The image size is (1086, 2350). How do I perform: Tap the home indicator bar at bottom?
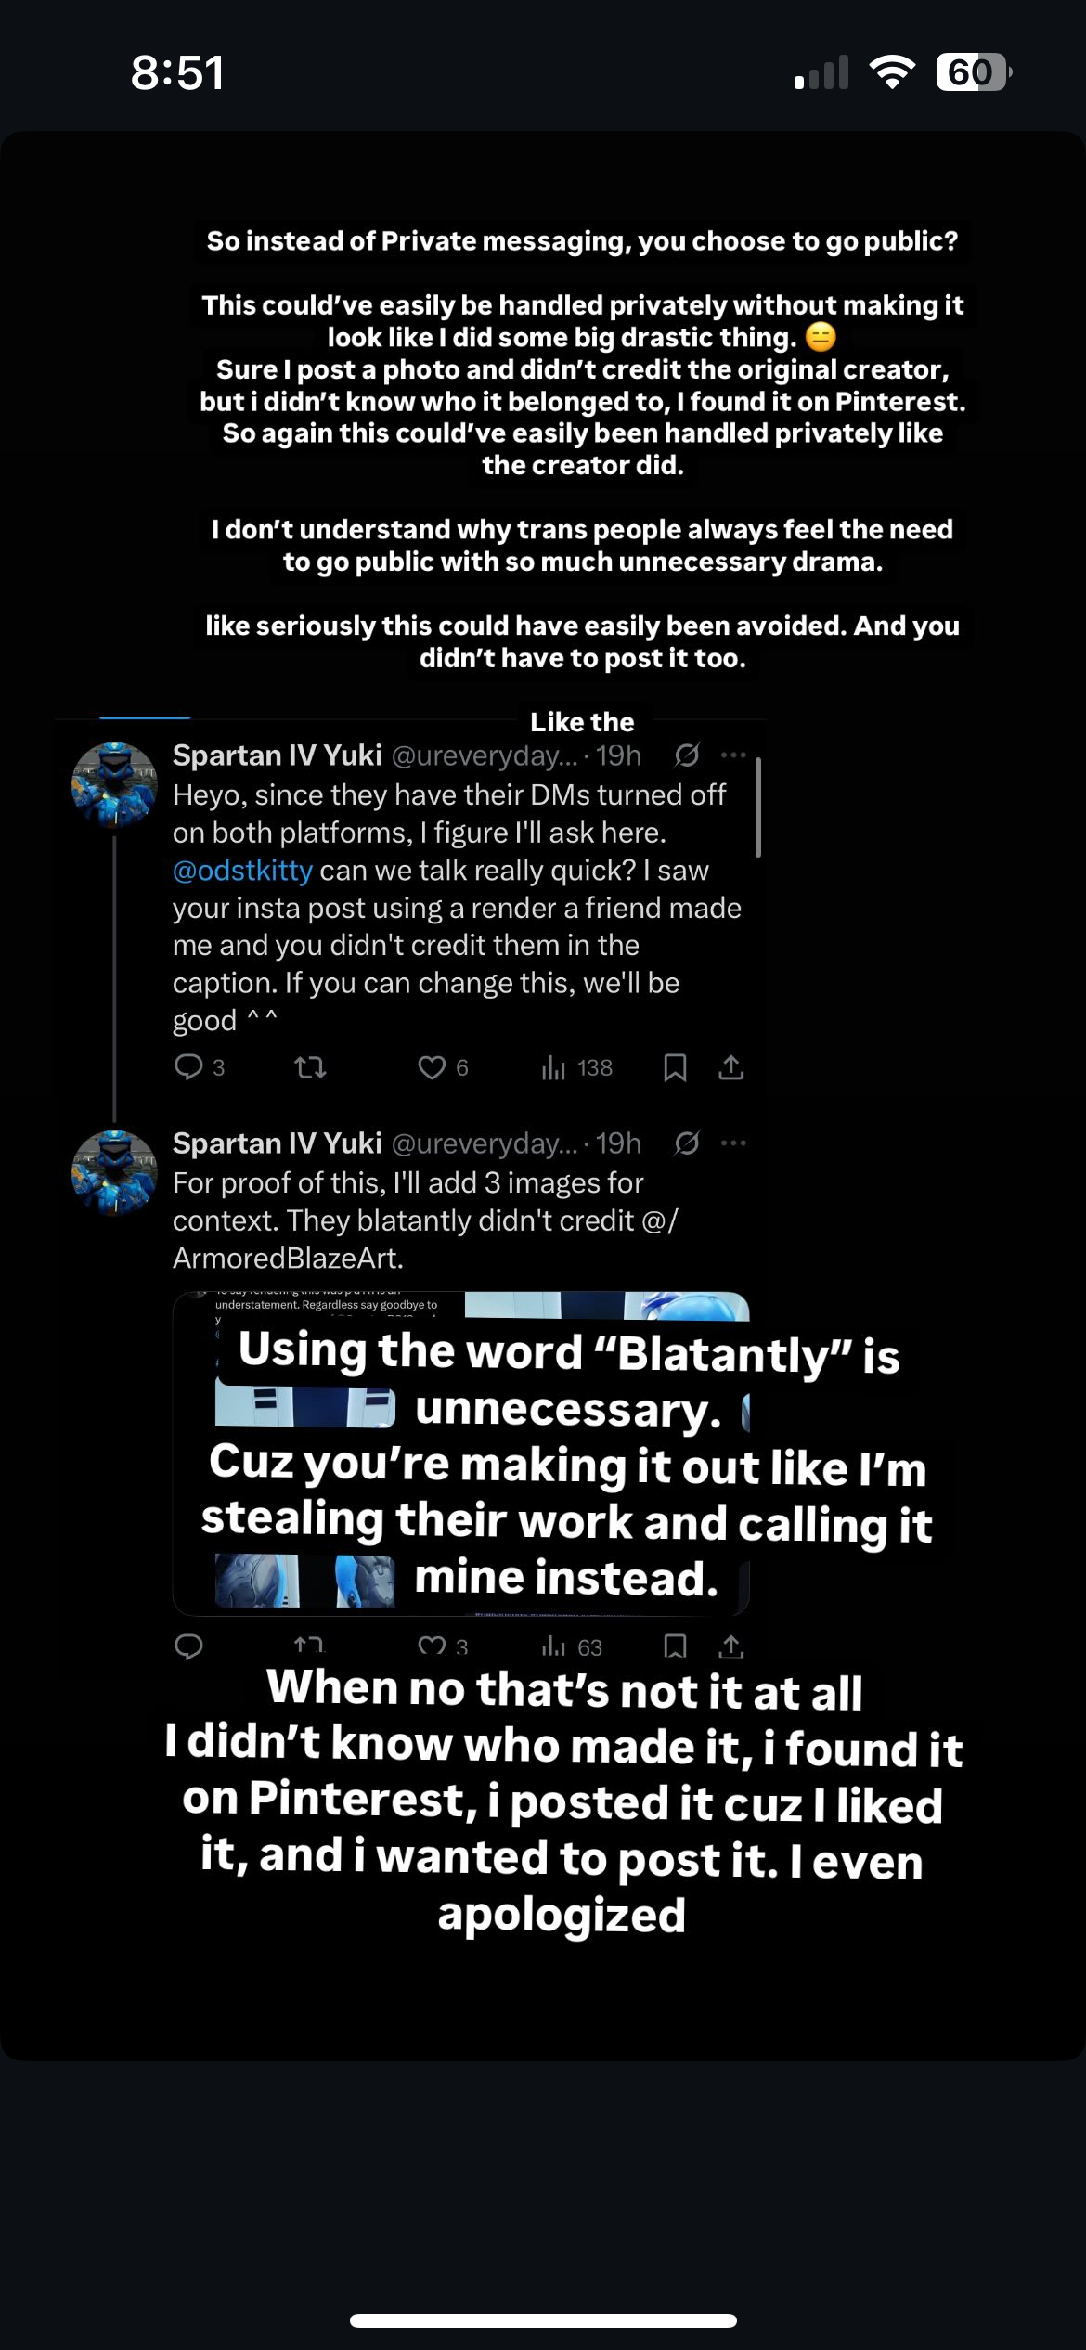(543, 2320)
